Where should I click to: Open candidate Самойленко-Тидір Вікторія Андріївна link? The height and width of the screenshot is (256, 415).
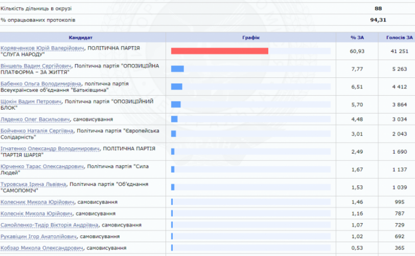pyautogui.click(x=49, y=225)
